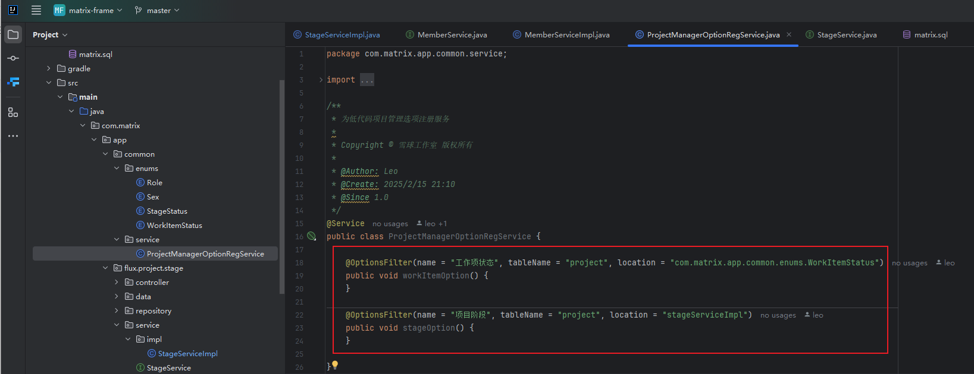Click 'no usages' hint beside @Service
Image resolution: width=974 pixels, height=374 pixels.
390,224
